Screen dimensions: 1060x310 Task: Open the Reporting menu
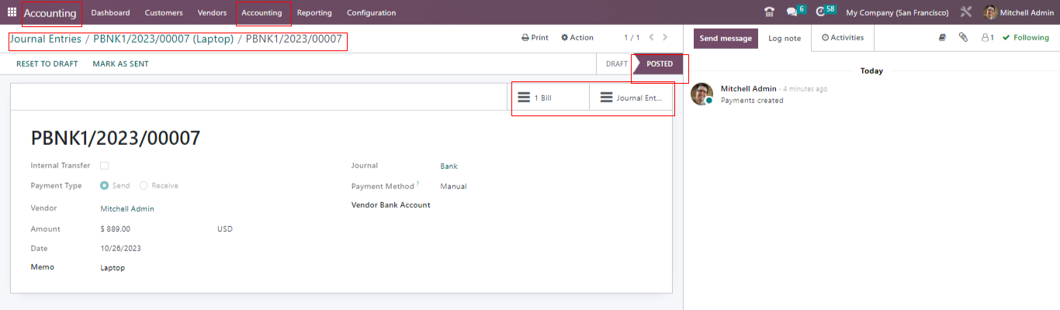pos(314,12)
